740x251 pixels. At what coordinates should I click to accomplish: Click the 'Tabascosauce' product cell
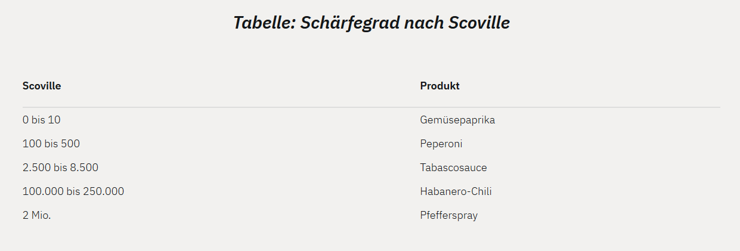click(x=453, y=168)
